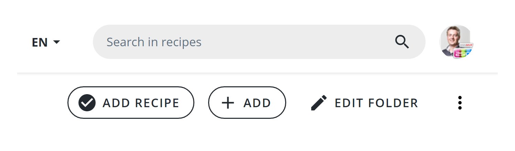Focus the Search in recipes field

(x=248, y=42)
